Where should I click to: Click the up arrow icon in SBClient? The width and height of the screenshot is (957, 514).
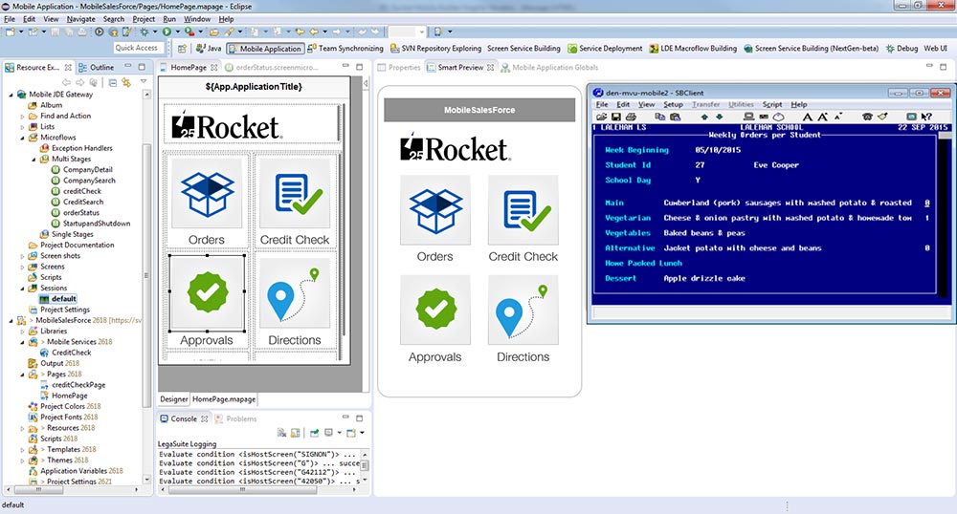pyautogui.click(x=704, y=117)
